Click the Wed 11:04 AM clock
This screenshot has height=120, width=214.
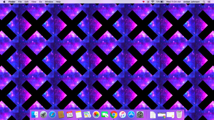click(x=173, y=2)
